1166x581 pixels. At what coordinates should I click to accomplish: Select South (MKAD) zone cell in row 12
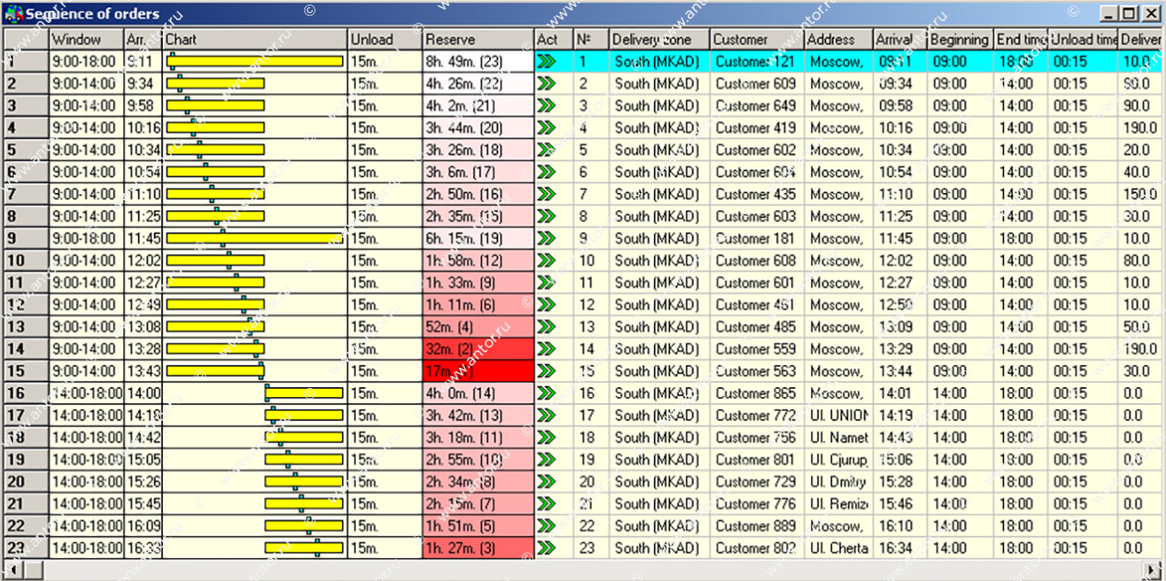[659, 304]
